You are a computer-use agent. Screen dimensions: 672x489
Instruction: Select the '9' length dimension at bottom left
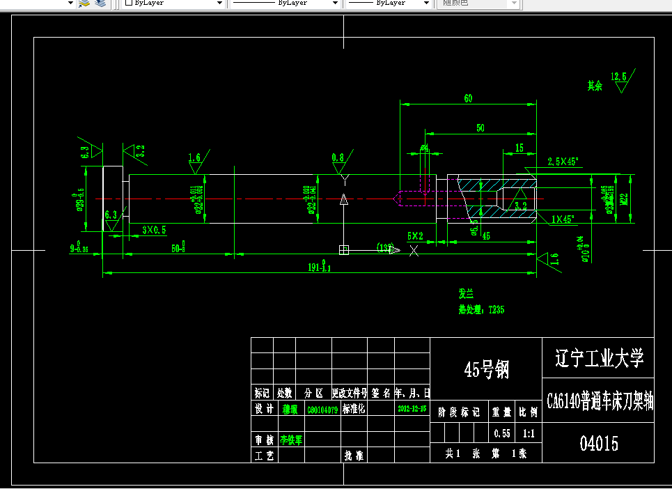tap(79, 247)
